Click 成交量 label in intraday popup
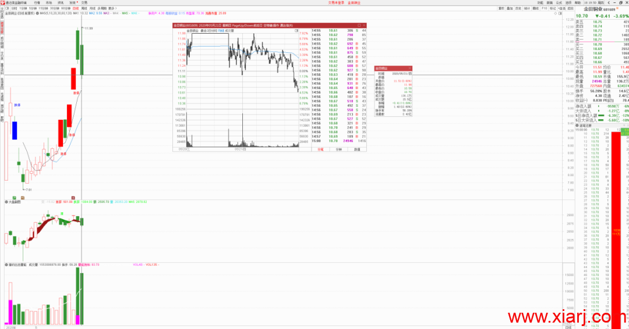Screen dimensions: 629x329 coord(229,30)
